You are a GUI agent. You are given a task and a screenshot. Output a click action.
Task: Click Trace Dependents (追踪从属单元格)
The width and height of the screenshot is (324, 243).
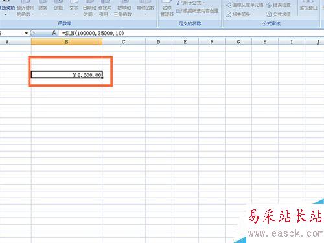coord(244,5)
